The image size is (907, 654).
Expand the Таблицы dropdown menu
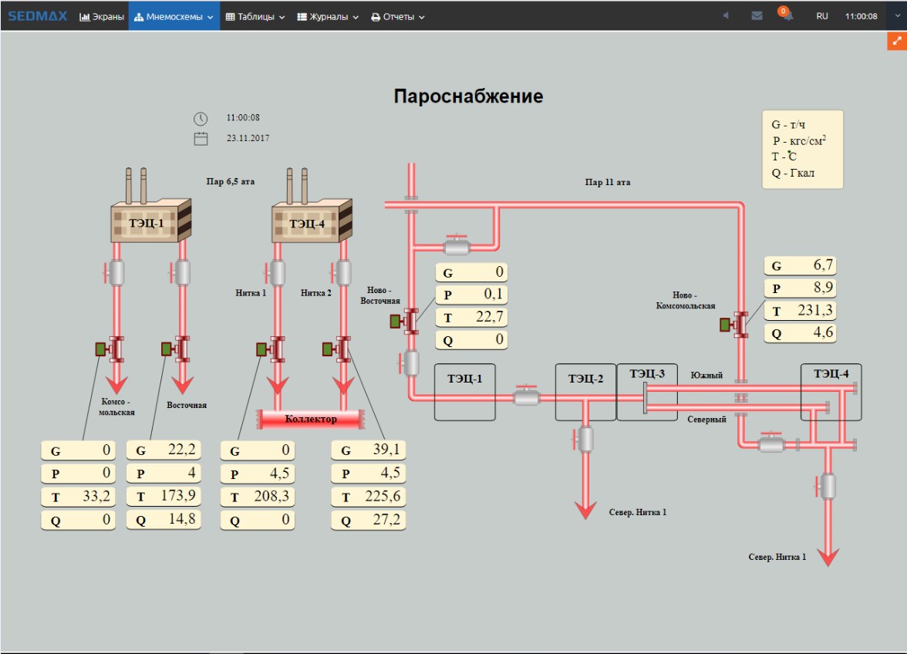tap(255, 16)
